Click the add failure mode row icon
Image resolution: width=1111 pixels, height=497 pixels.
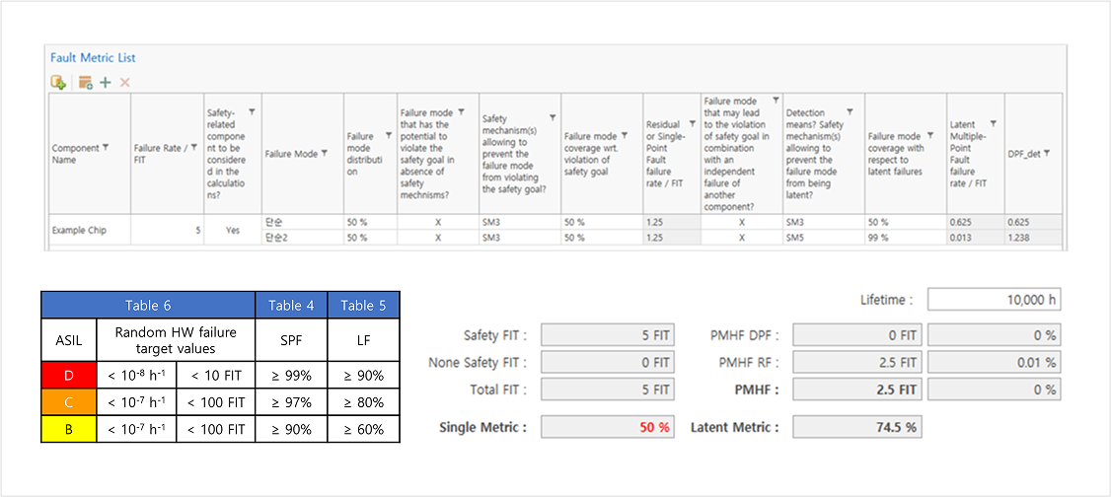(85, 82)
